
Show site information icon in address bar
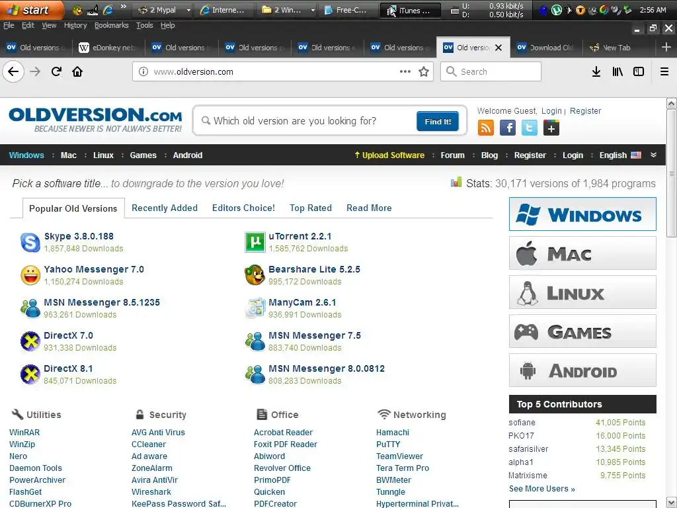(143, 71)
